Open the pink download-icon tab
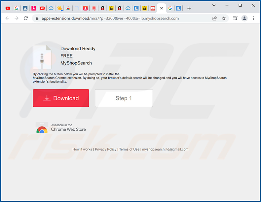This screenshot has width=261, height=202. pos(34,8)
